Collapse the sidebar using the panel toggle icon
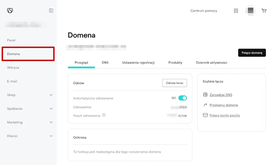 51,10
